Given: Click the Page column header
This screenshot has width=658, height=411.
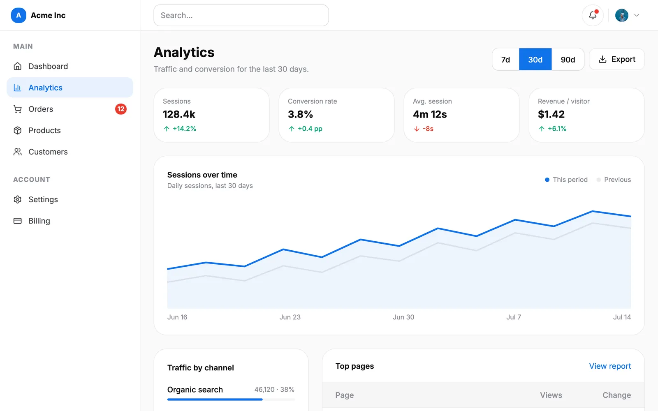Looking at the screenshot, I should click(344, 395).
